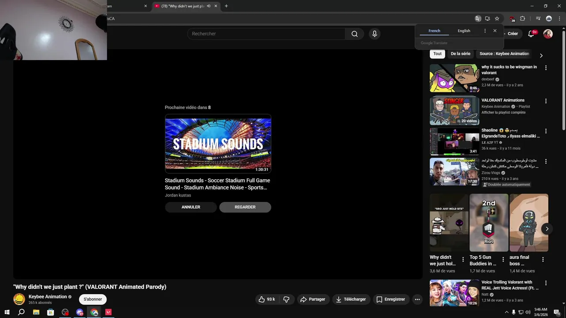Select 'Source : Keybee Animation' chip

[x=504, y=54]
